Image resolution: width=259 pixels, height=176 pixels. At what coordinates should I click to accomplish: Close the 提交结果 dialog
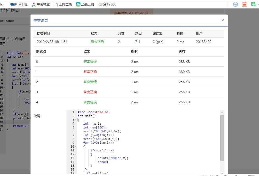coord(223,20)
